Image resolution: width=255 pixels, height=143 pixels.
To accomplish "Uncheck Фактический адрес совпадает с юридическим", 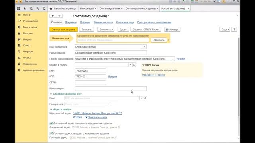I will tap(51, 123).
